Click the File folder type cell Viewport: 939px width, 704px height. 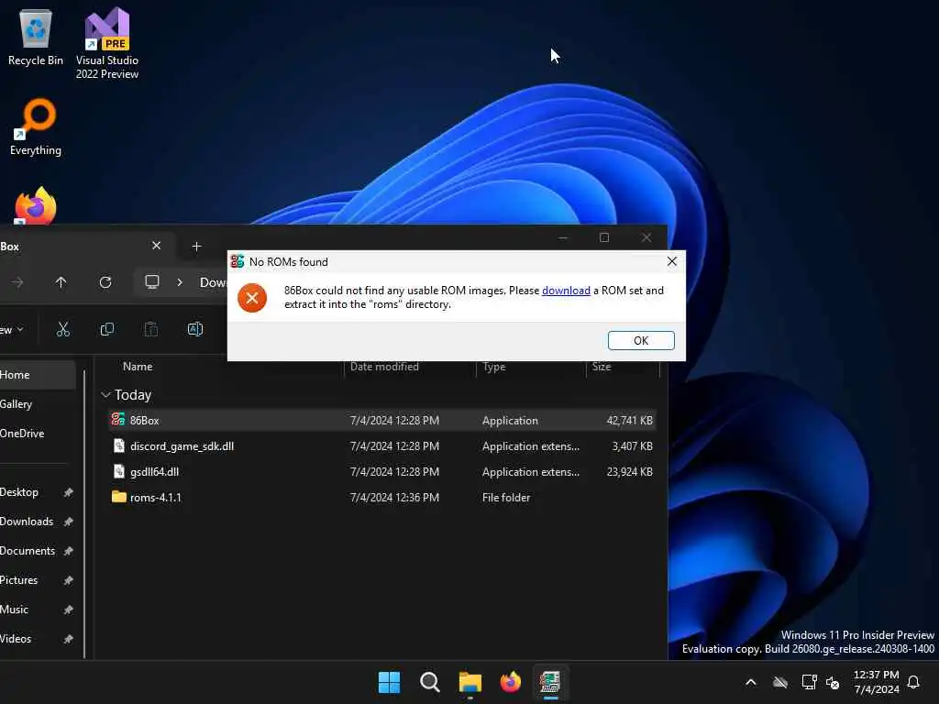pyautogui.click(x=506, y=498)
